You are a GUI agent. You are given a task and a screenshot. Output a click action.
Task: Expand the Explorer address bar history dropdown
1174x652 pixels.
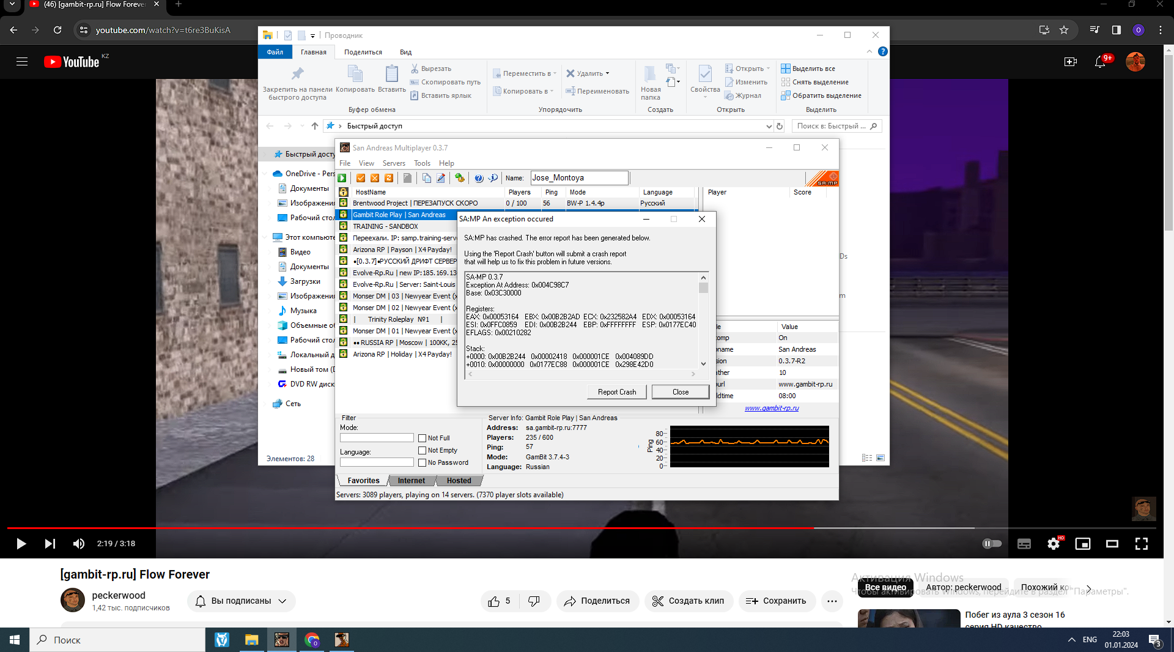coord(769,126)
